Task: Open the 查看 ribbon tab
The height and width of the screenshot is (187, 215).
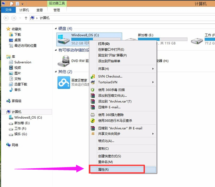Action: [40, 10]
